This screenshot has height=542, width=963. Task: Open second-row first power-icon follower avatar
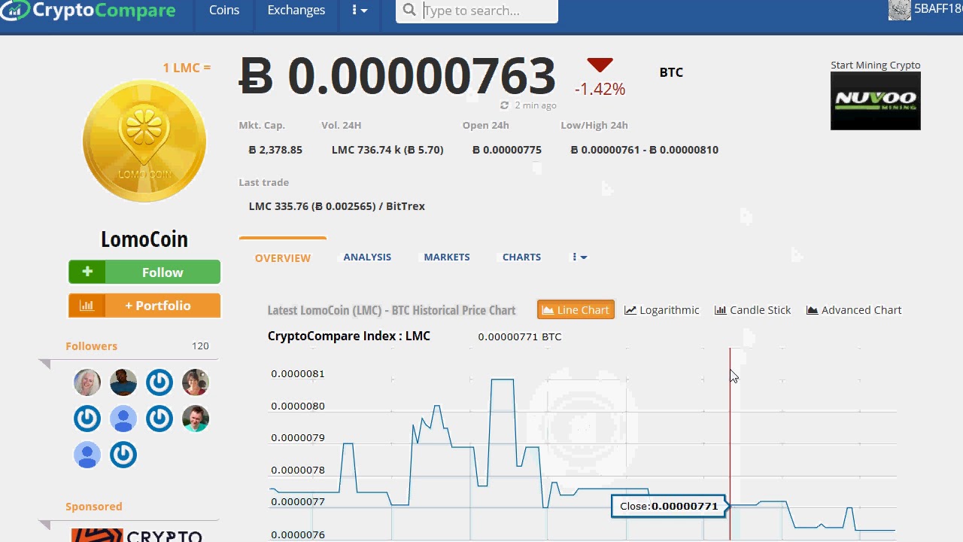pyautogui.click(x=87, y=419)
